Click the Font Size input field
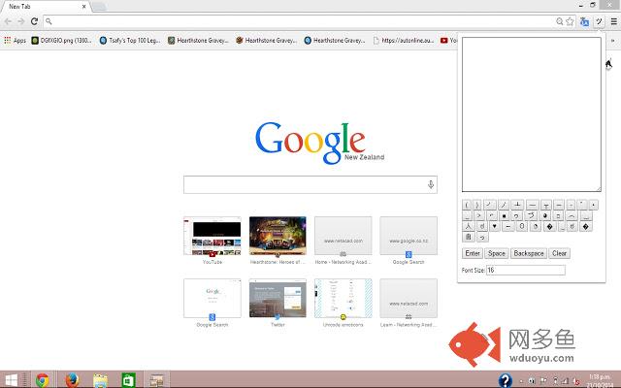621x388 pixels. tap(526, 270)
